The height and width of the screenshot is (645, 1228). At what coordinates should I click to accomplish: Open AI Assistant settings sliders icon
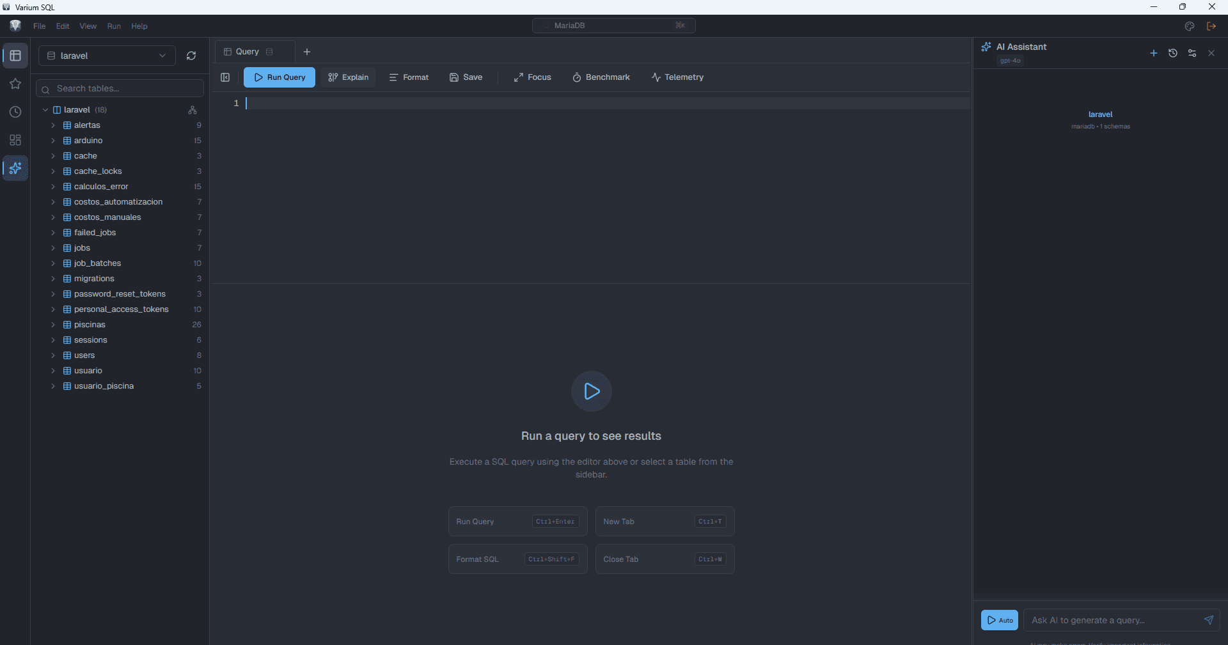point(1192,53)
